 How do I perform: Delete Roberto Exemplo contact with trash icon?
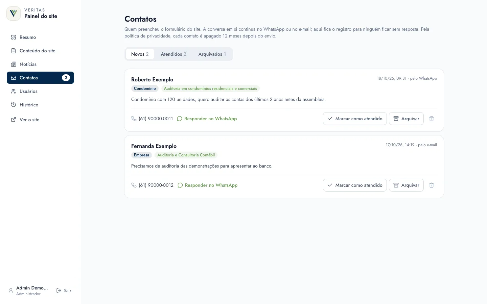tap(432, 119)
